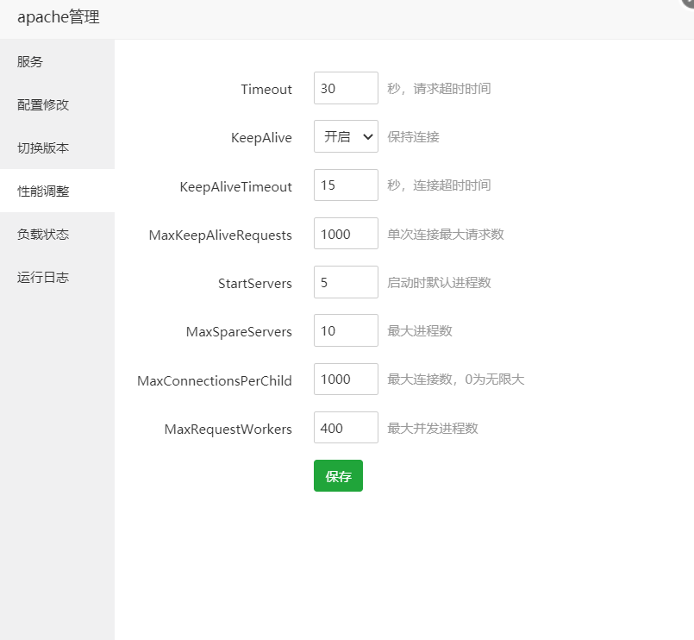Click the 最大连接数，0为无限大 hint
694x640 pixels.
click(x=455, y=380)
